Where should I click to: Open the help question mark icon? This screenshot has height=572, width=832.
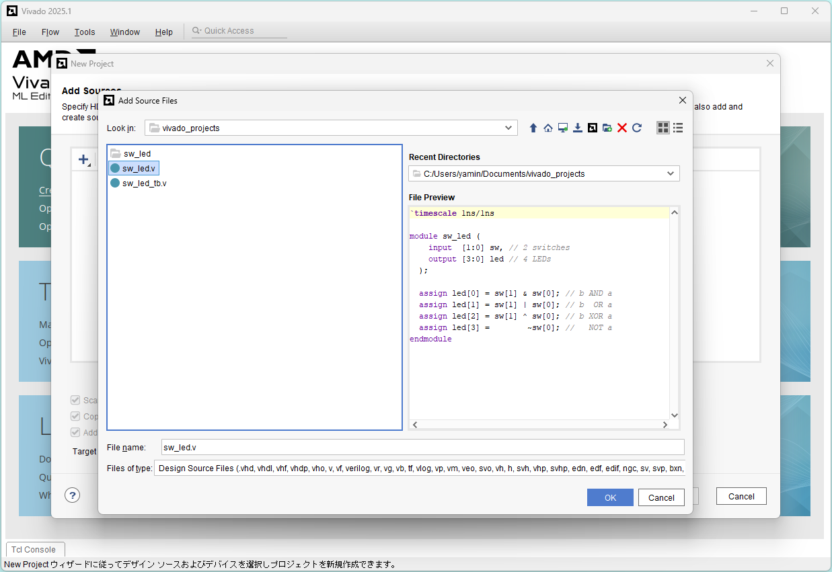click(73, 495)
